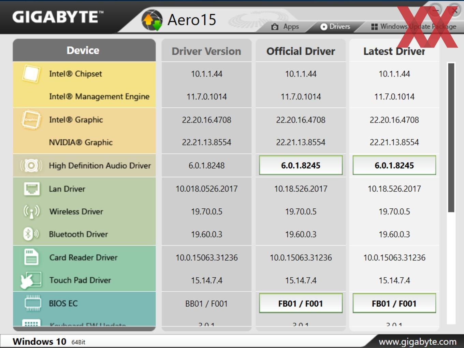Click the vertical scrollbar thumb
Image resolution: width=464 pixels, height=348 pixels.
point(451,137)
